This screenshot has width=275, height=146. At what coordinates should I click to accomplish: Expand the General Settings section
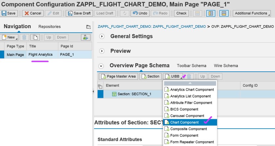click(x=102, y=36)
